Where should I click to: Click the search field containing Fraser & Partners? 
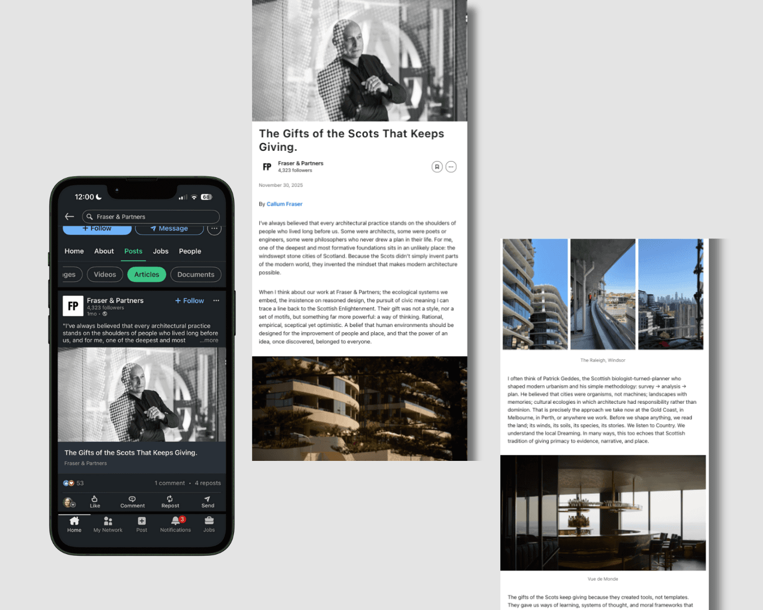pyautogui.click(x=151, y=217)
